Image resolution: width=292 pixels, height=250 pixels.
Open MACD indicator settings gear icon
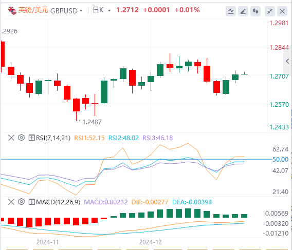point(22,202)
